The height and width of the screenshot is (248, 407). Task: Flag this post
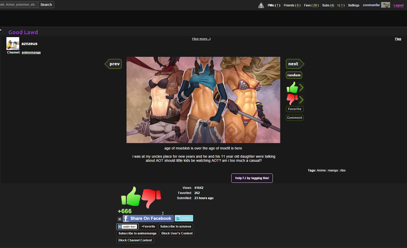click(398, 39)
